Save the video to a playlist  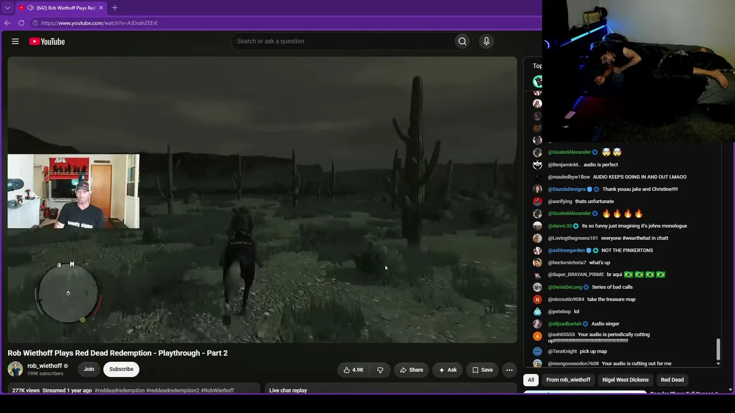point(482,370)
